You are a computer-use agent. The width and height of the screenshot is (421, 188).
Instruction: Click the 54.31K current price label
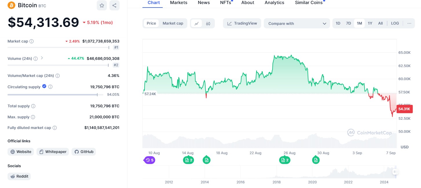pyautogui.click(x=404, y=109)
